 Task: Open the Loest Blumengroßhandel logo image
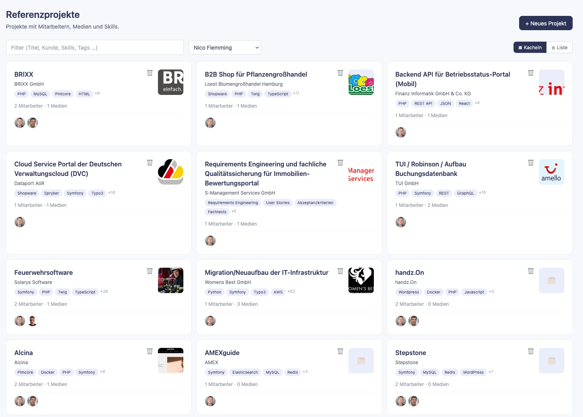(361, 82)
